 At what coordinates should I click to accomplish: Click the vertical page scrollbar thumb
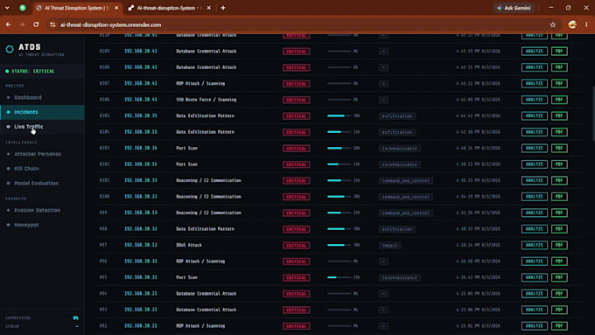(x=592, y=113)
